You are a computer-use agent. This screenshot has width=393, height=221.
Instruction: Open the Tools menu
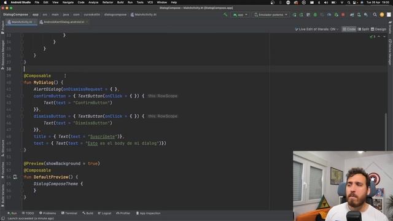click(140, 2)
